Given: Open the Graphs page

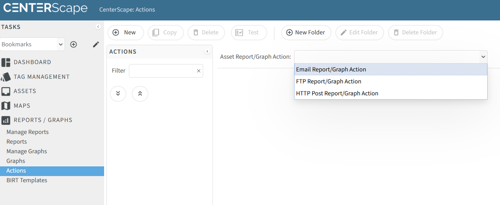Looking at the screenshot, I should [15, 161].
